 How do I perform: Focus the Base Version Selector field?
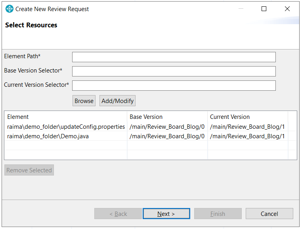click(x=174, y=71)
